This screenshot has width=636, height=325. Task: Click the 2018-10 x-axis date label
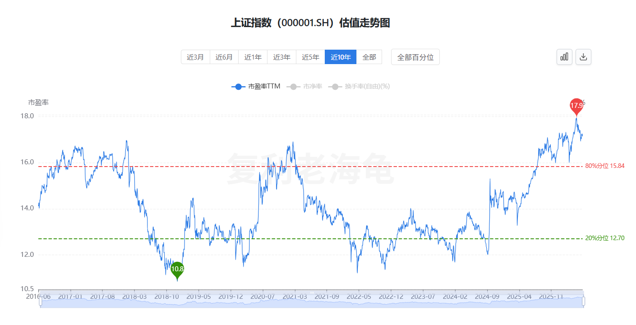[166, 297]
